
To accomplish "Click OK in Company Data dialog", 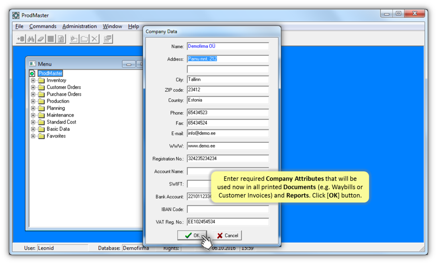I will pyautogui.click(x=192, y=235).
